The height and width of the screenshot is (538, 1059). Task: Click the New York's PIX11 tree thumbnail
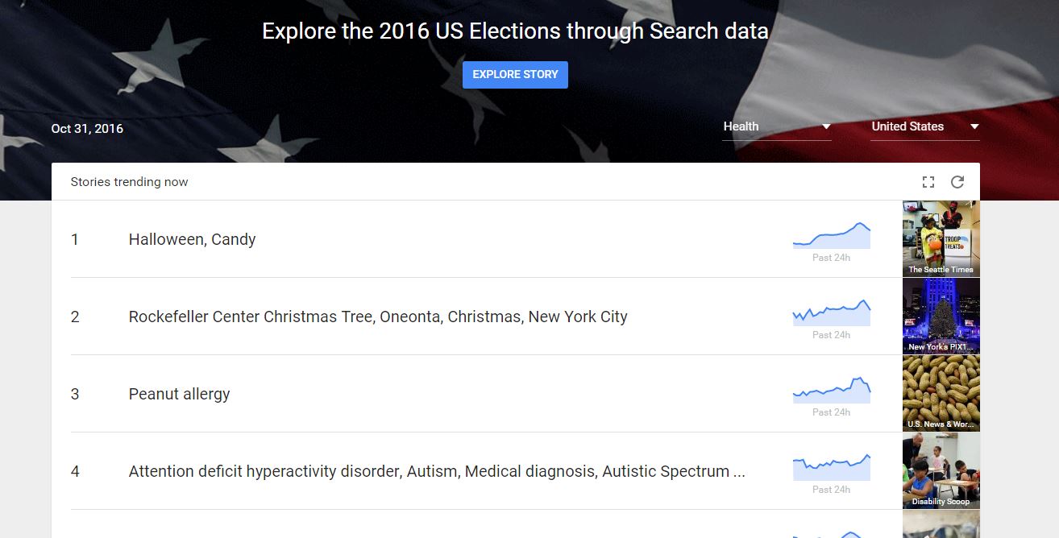point(941,316)
